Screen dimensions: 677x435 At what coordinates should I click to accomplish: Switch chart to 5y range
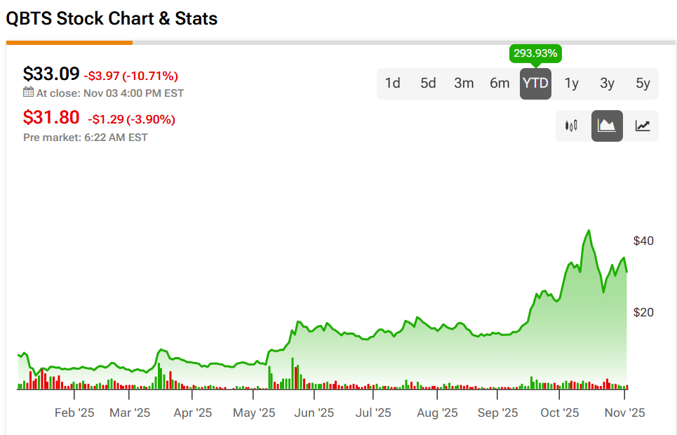(x=643, y=83)
